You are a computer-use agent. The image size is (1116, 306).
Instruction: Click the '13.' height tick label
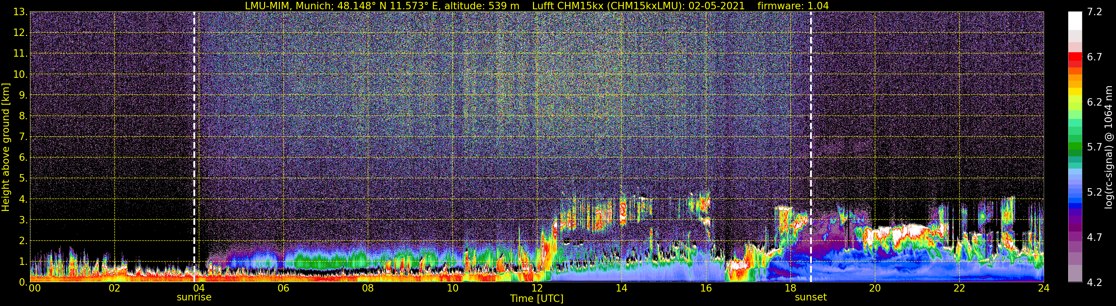tap(20, 12)
